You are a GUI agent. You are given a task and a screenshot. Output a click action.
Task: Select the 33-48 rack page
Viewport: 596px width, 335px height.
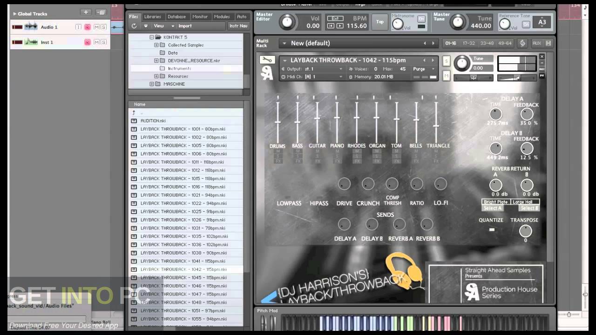[487, 43]
